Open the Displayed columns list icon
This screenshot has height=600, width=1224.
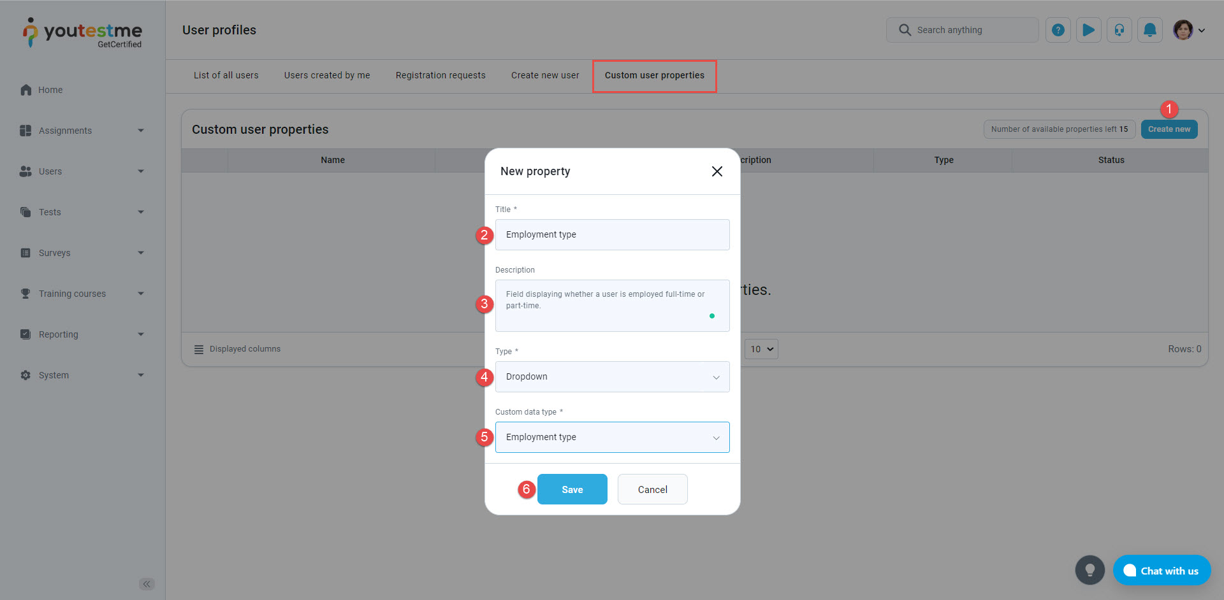point(199,349)
